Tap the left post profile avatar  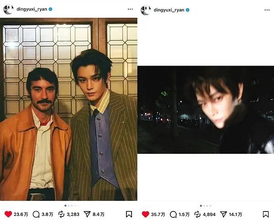8,9
